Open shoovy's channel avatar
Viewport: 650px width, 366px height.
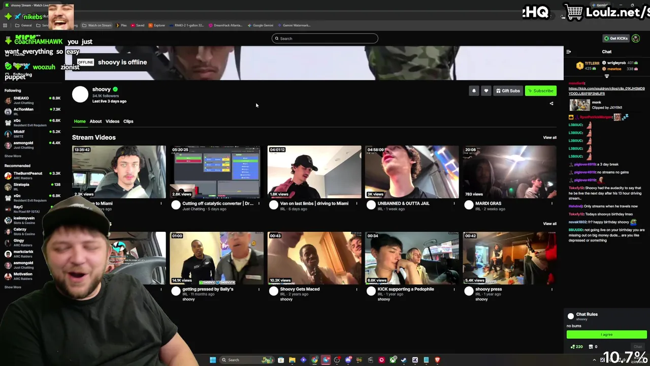coord(80,95)
